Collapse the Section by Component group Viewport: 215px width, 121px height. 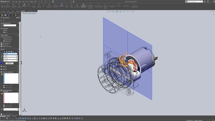click(18, 72)
